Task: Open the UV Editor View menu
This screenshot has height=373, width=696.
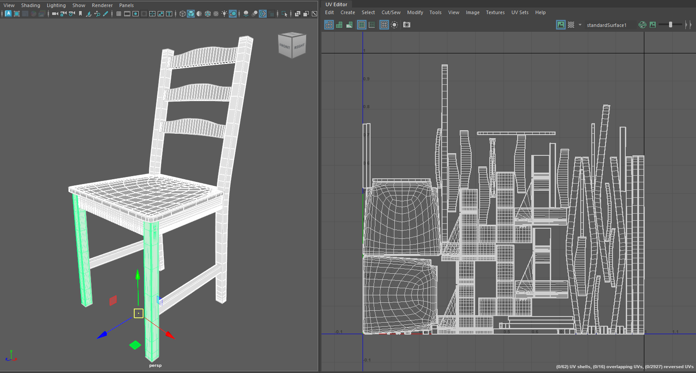Action: coord(454,12)
